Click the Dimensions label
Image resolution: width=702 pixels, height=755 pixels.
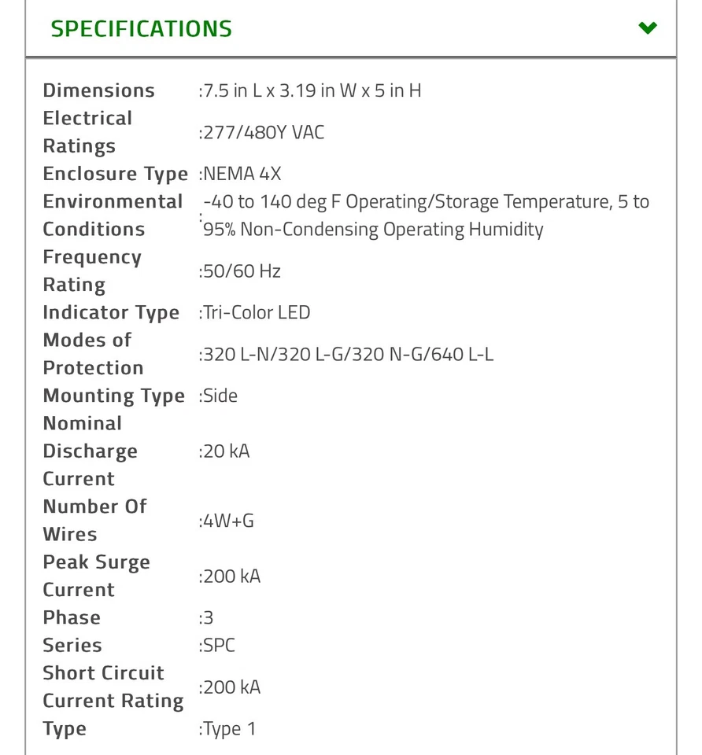98,90
